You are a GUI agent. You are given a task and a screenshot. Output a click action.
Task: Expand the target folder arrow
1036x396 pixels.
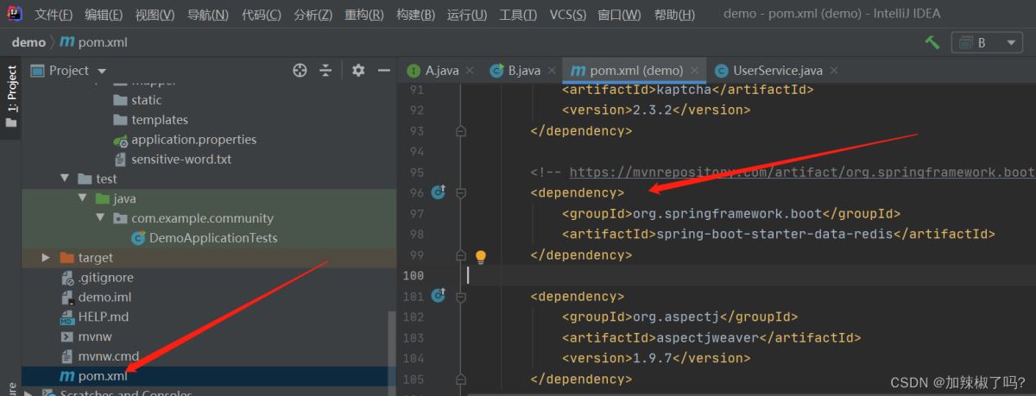pos(47,257)
